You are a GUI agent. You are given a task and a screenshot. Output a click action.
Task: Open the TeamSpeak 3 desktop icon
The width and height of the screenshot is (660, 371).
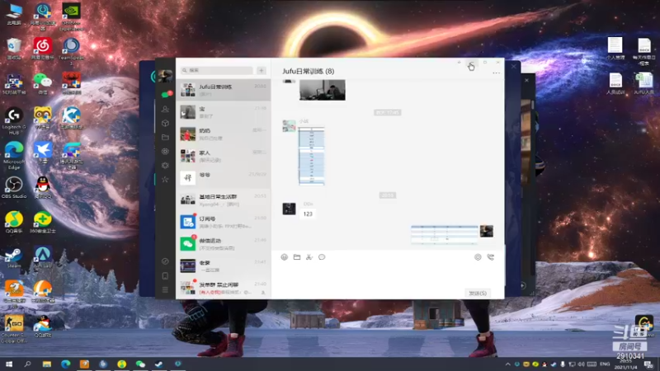point(71,51)
